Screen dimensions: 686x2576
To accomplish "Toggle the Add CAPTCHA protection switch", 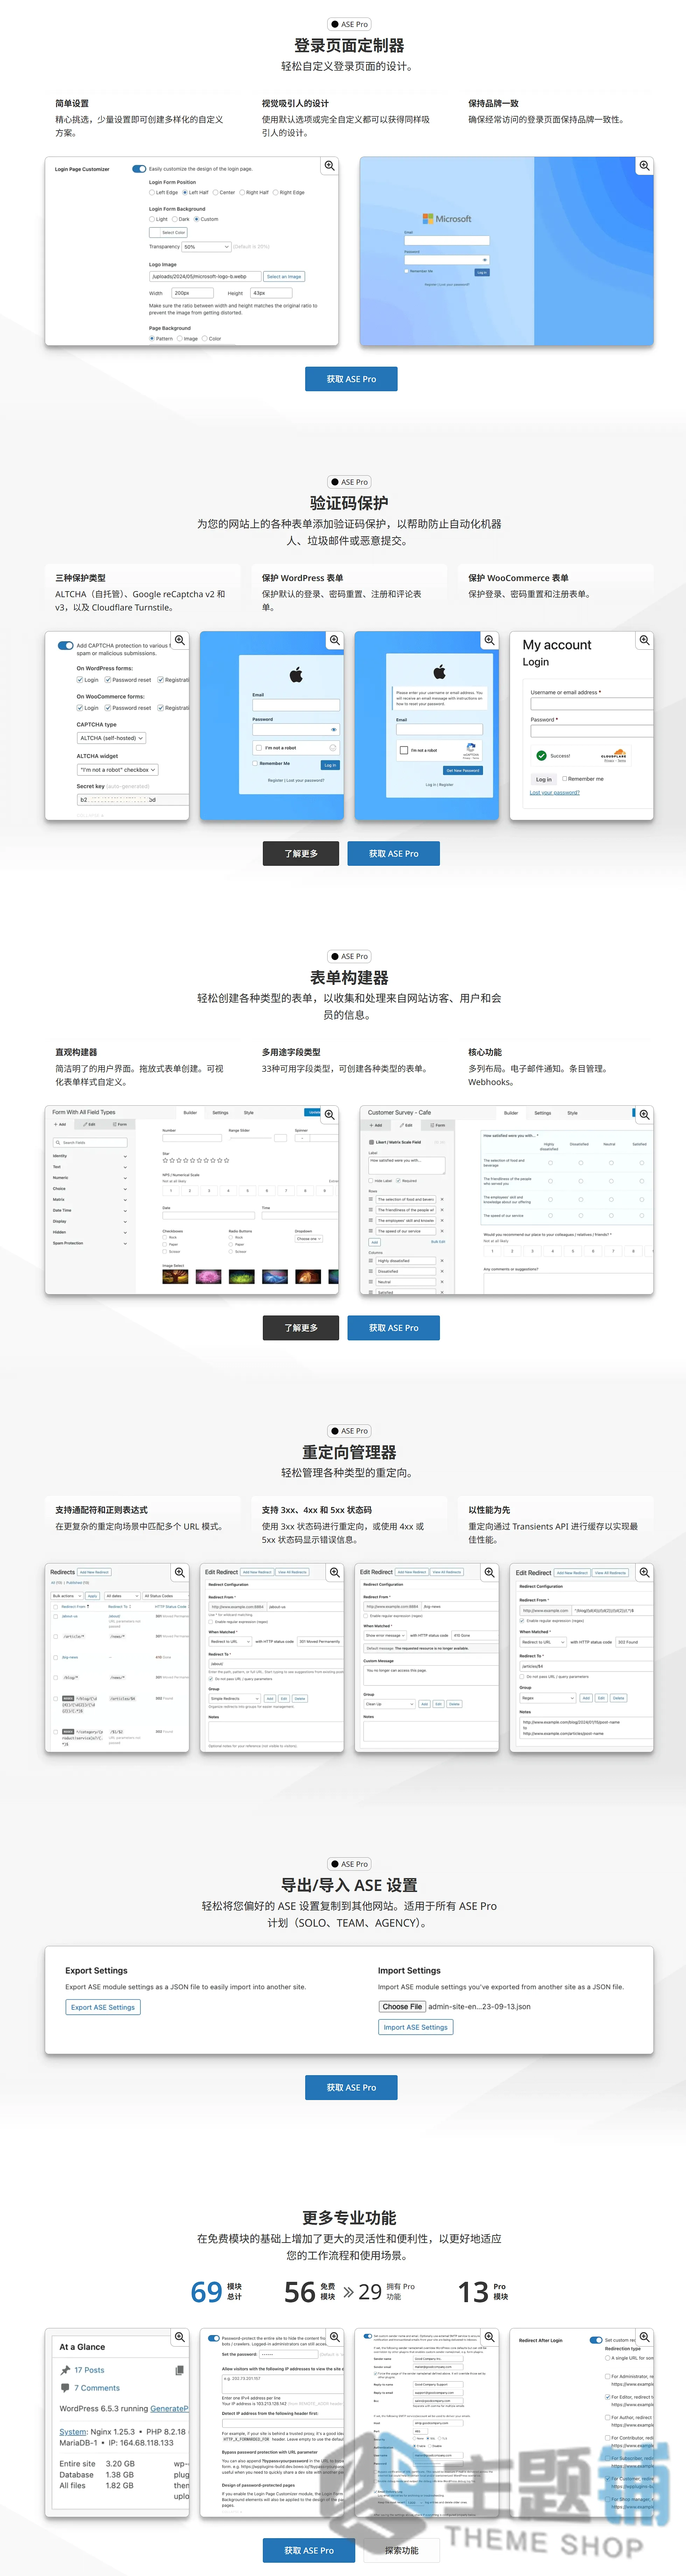I will pos(66,645).
